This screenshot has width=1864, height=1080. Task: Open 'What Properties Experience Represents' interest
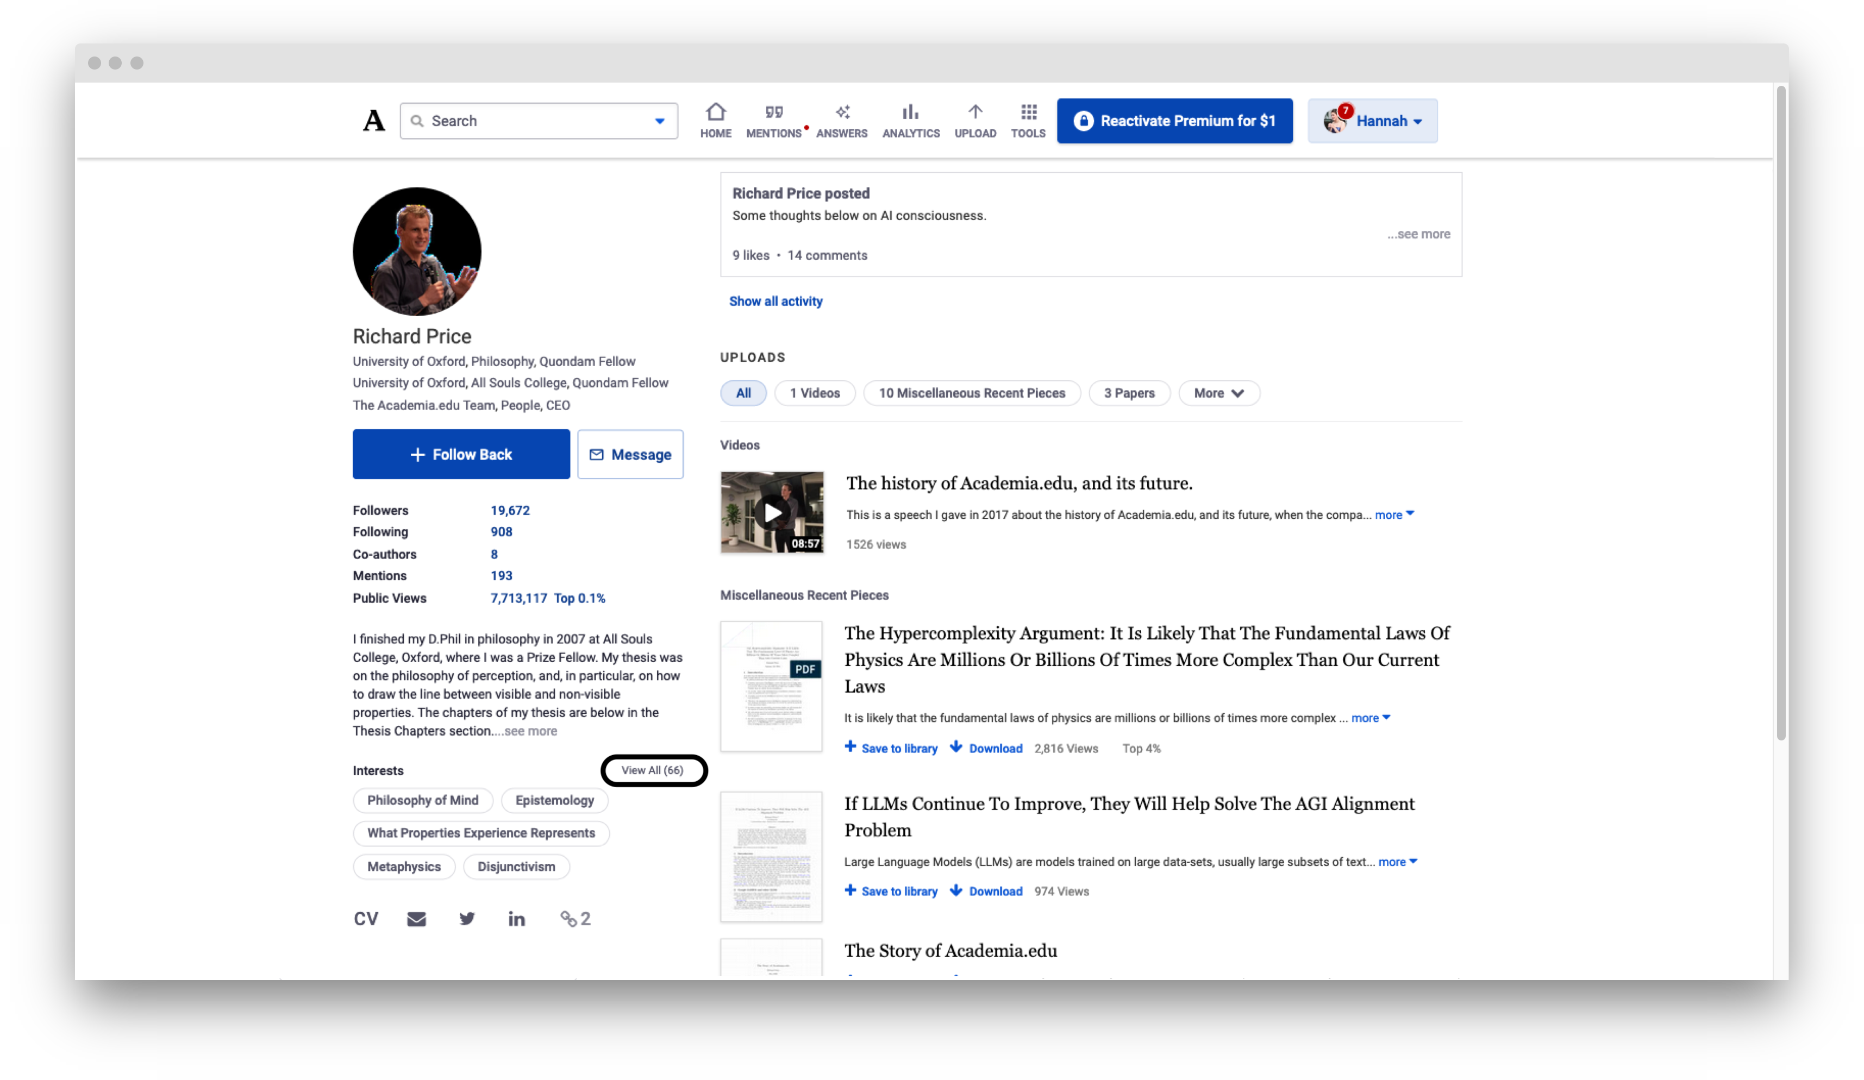481,833
